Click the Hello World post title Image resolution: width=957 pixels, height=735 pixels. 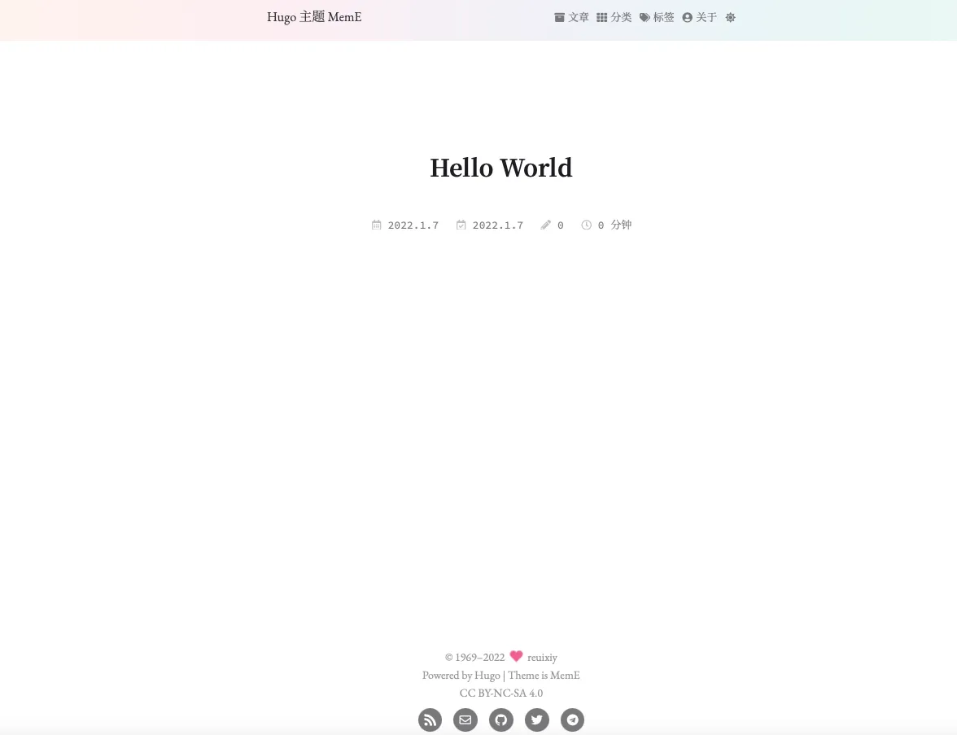point(501,168)
